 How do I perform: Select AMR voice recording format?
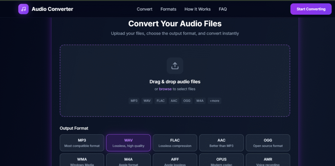268,160
